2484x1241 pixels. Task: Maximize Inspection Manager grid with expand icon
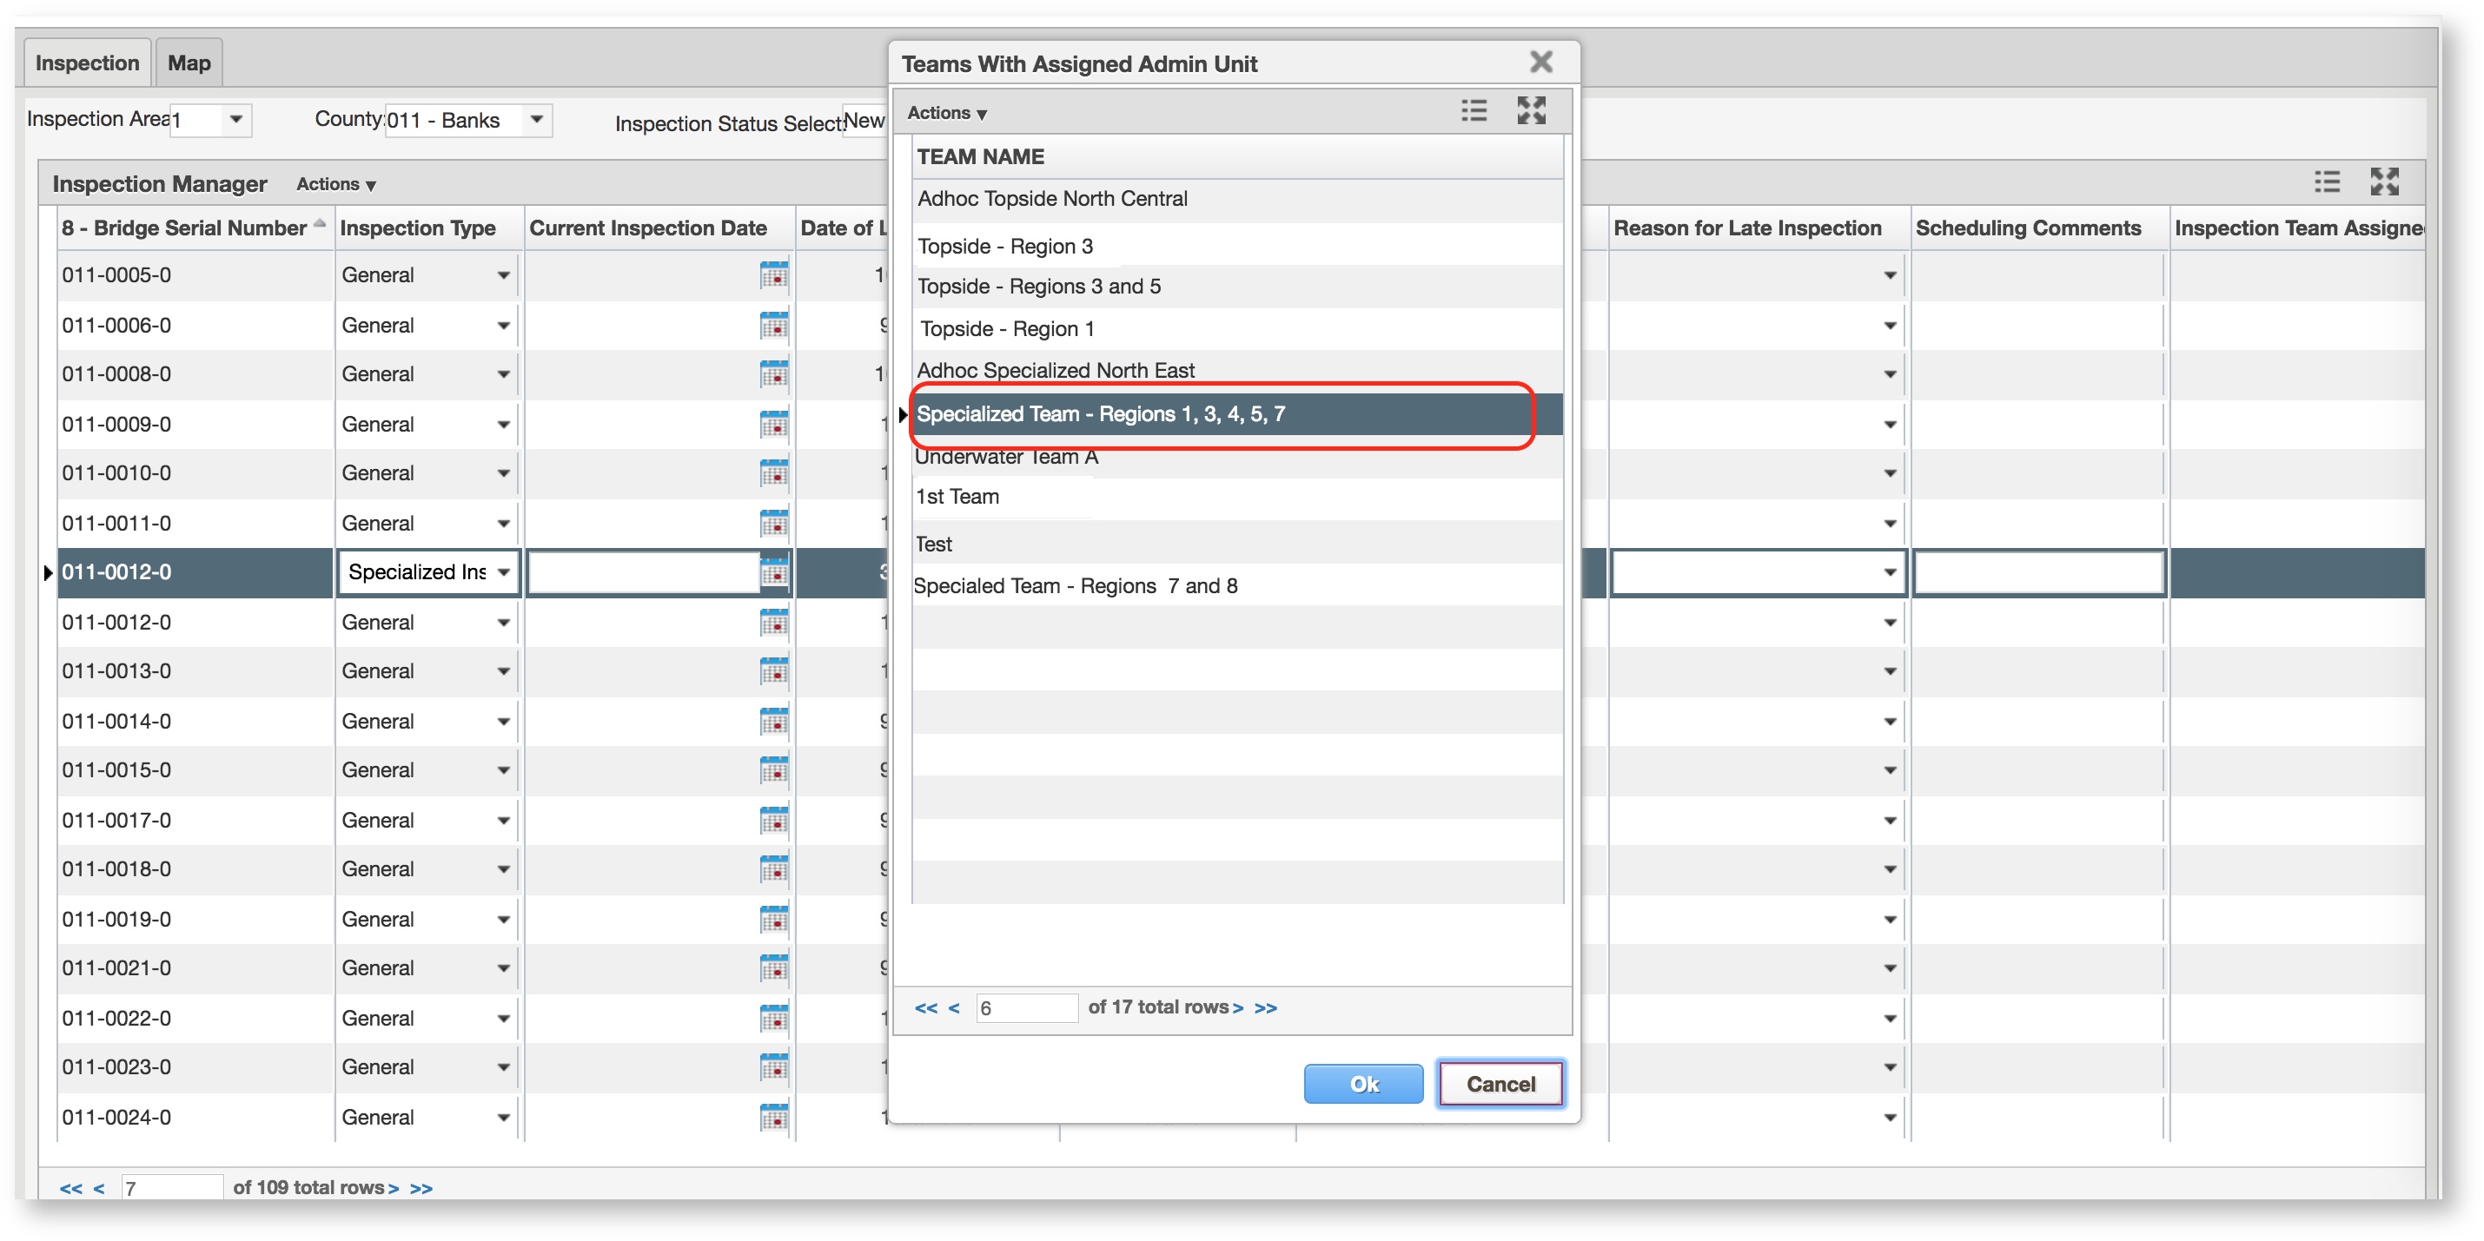click(x=2384, y=182)
